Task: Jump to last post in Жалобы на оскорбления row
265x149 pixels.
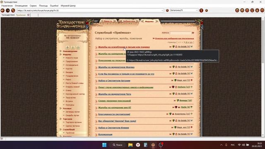Action: coord(170,47)
